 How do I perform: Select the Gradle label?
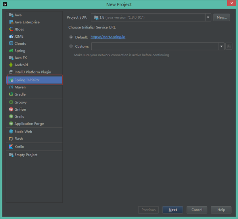(20, 94)
